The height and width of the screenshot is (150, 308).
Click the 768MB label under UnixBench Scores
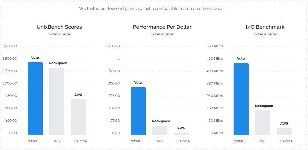pos(33,141)
